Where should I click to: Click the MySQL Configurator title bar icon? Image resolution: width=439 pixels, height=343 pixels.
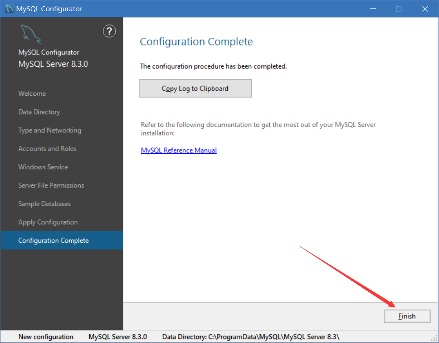pos(9,8)
